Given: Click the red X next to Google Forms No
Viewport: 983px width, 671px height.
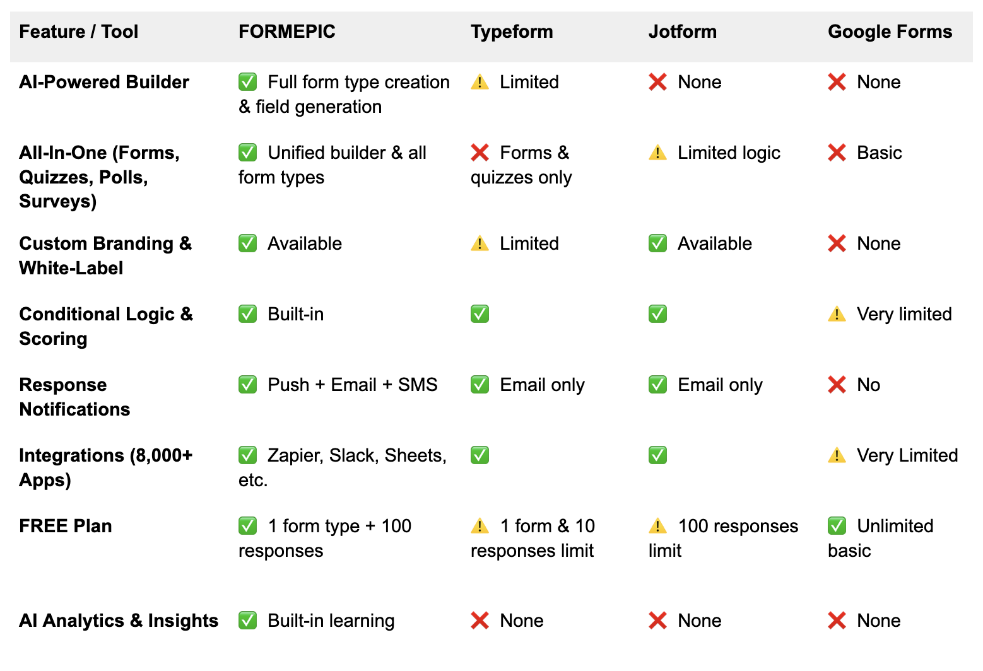Looking at the screenshot, I should (x=837, y=385).
